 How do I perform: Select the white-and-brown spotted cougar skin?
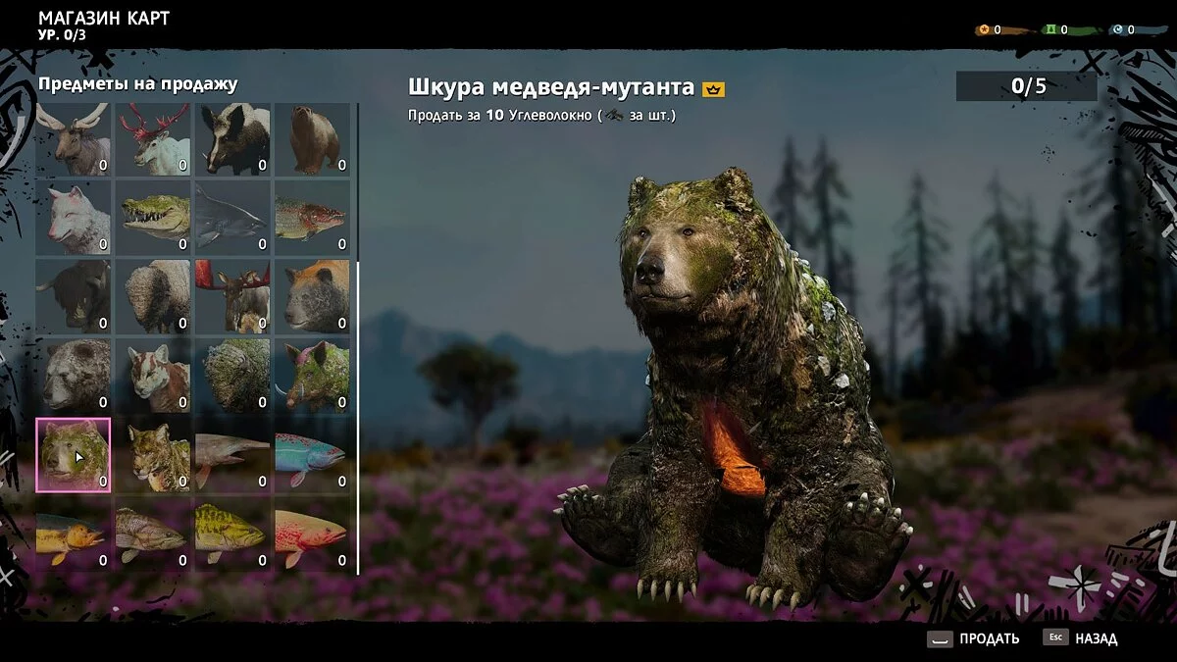click(x=153, y=376)
